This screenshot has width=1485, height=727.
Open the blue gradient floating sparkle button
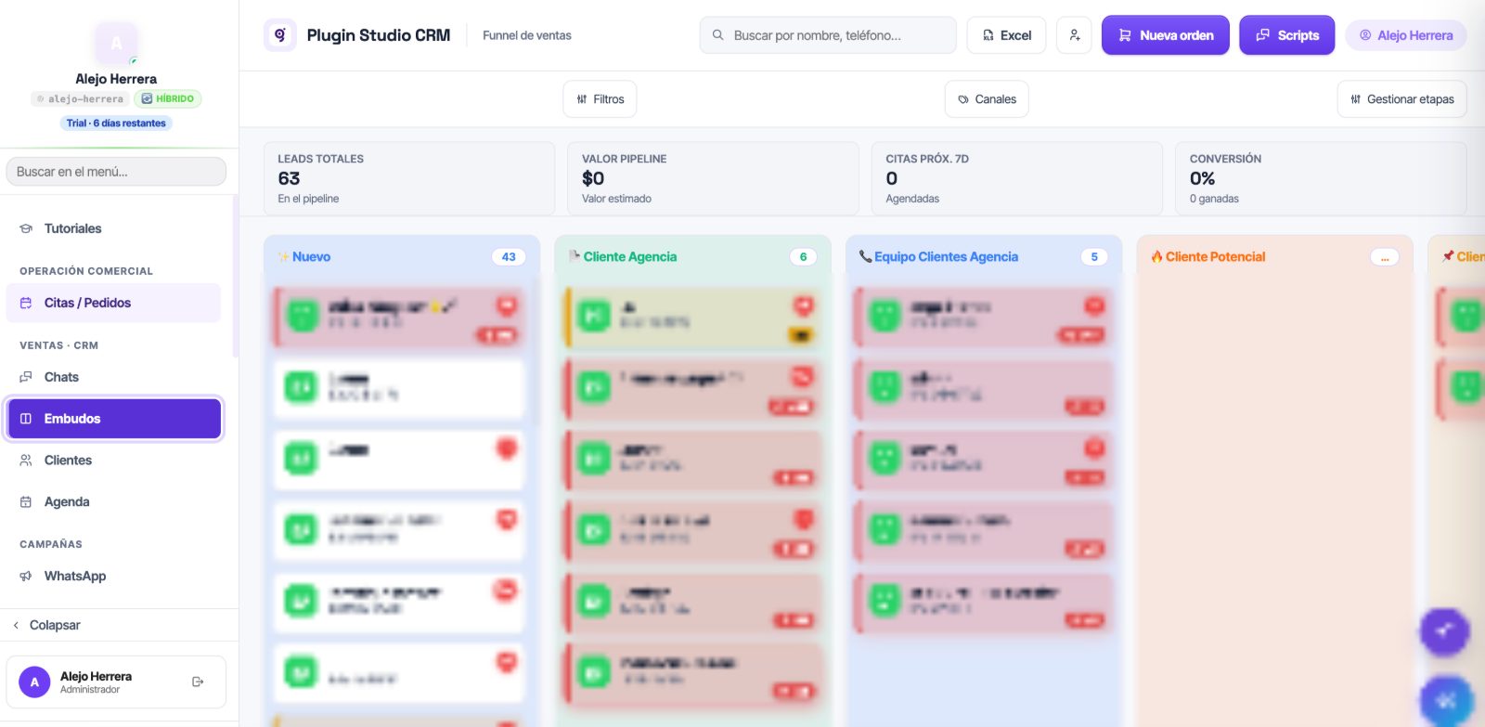1446,701
